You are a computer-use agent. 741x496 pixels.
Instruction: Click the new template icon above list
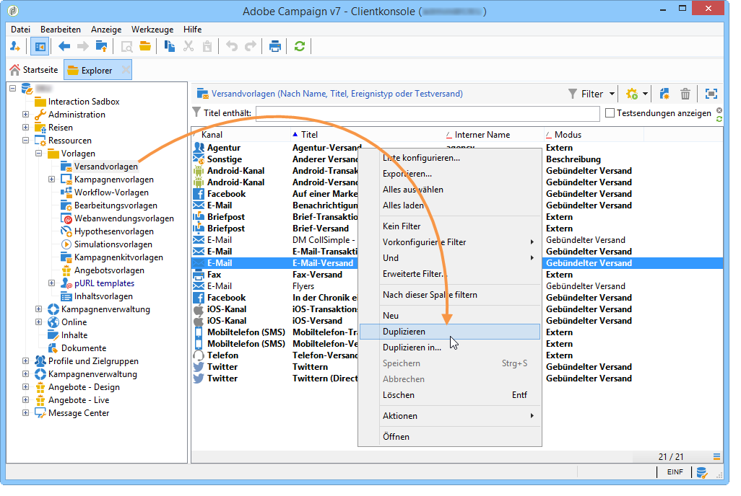click(x=664, y=94)
